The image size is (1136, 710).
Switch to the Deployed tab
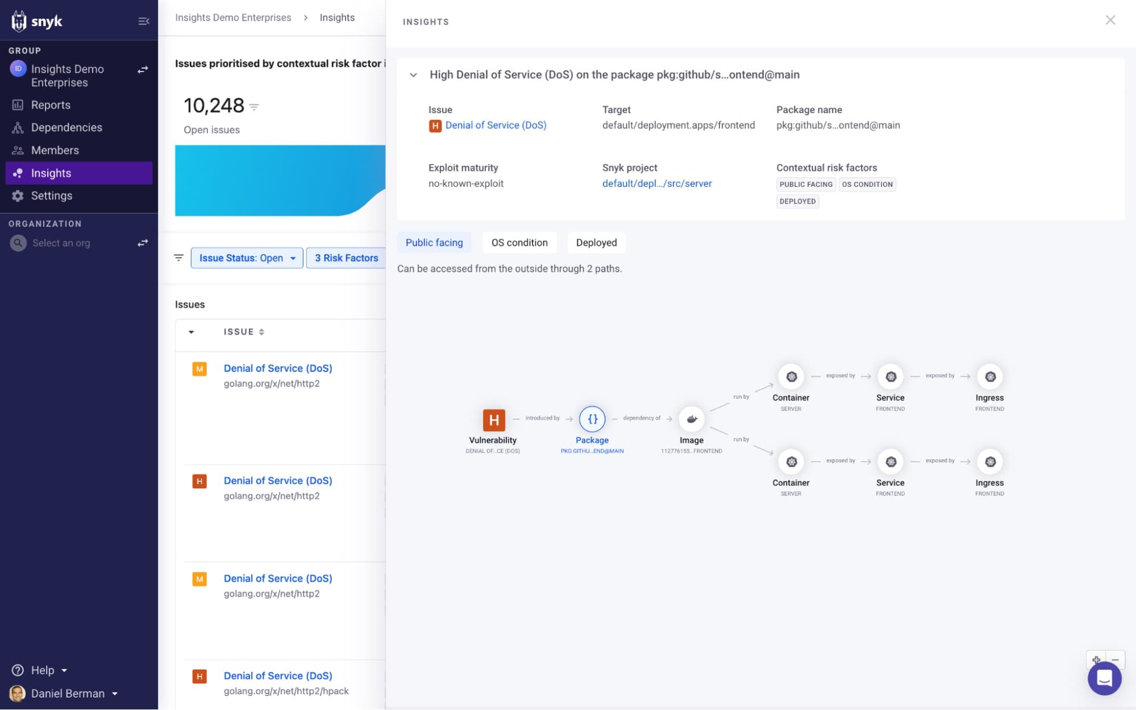[596, 242]
